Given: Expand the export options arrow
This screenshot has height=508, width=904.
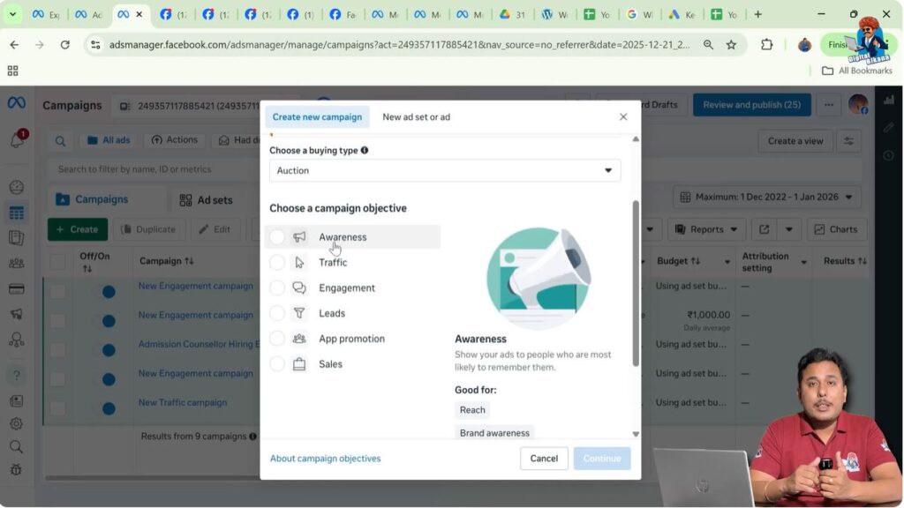Looking at the screenshot, I should pyautogui.click(x=788, y=229).
